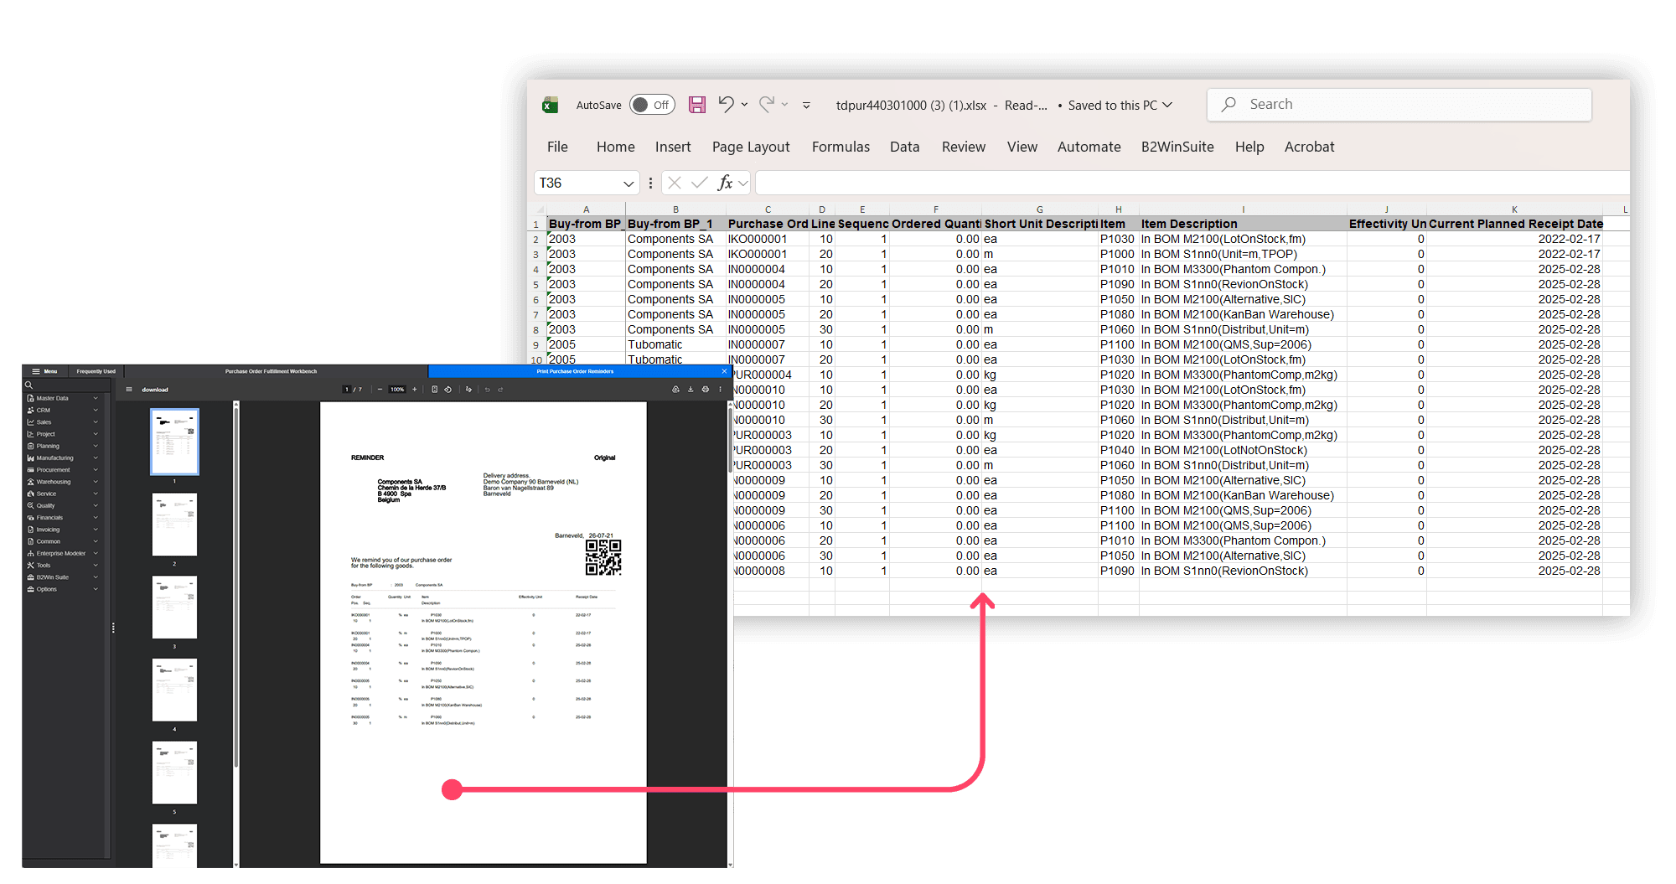
Task: Close the Print Purchase Order Reminders tab
Action: click(x=725, y=371)
